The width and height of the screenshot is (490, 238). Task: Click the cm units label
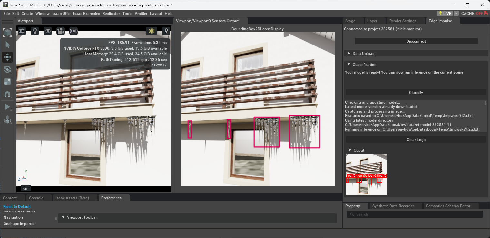(26, 188)
